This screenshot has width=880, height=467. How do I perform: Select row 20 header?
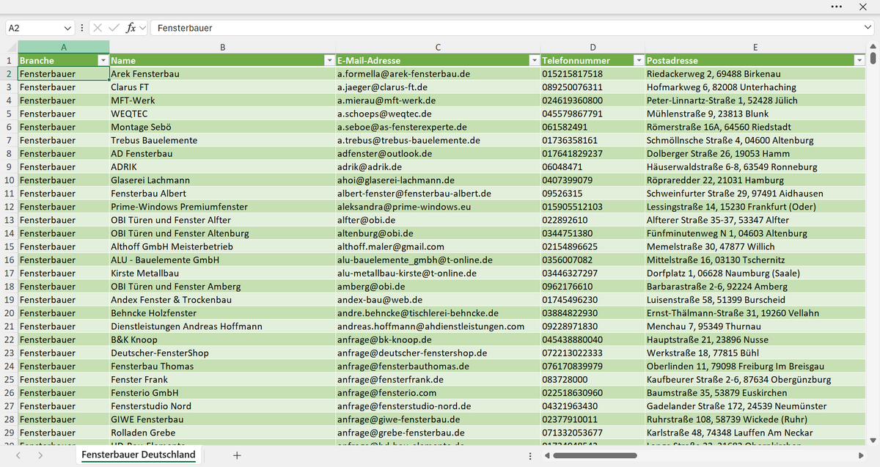pyautogui.click(x=9, y=313)
